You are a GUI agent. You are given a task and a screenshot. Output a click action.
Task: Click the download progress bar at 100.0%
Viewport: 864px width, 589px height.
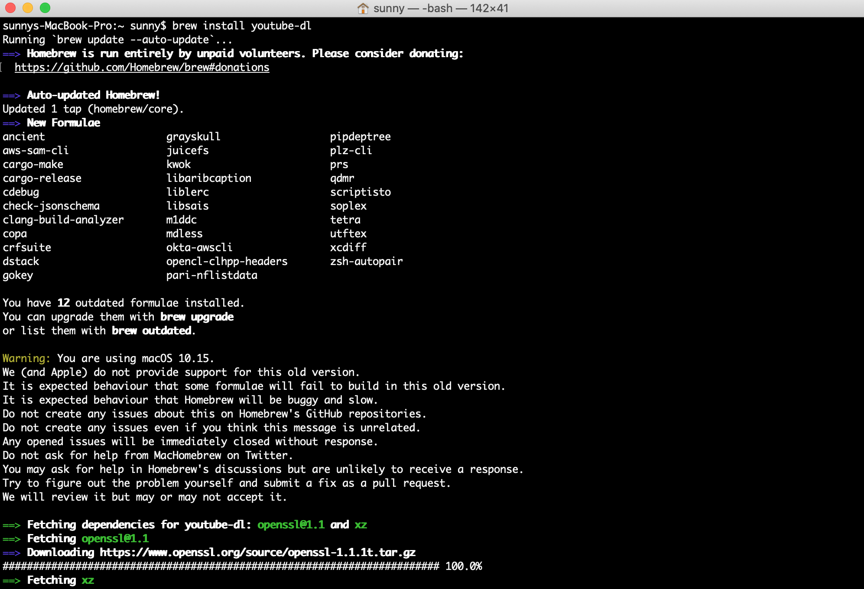[217, 566]
